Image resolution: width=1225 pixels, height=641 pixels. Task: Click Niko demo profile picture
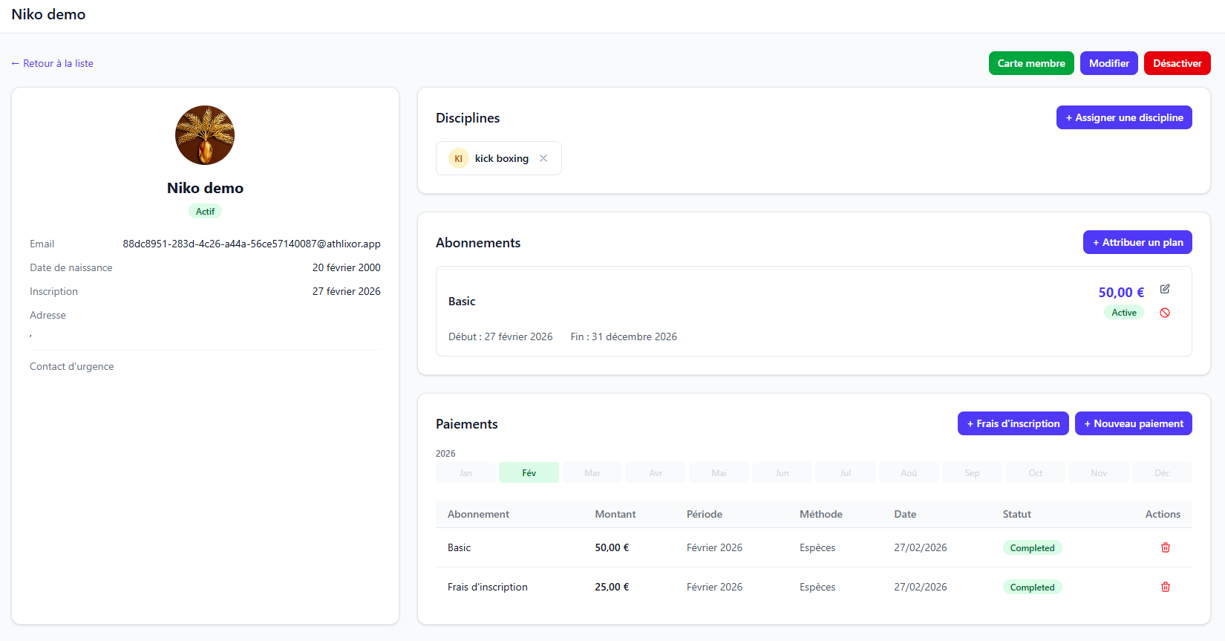click(205, 135)
